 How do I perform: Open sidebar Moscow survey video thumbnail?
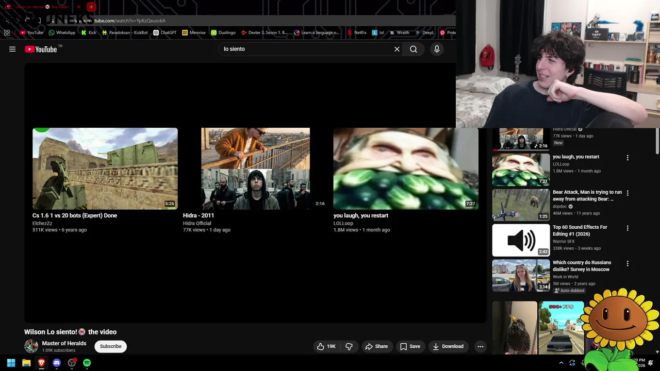click(521, 275)
